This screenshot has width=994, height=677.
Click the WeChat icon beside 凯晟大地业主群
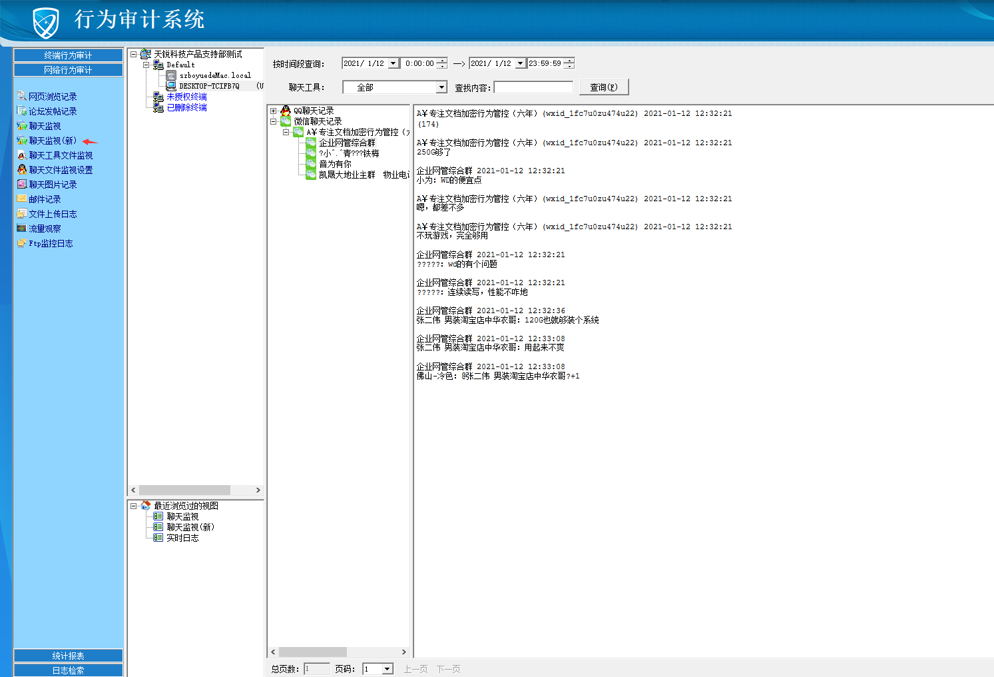pyautogui.click(x=311, y=175)
